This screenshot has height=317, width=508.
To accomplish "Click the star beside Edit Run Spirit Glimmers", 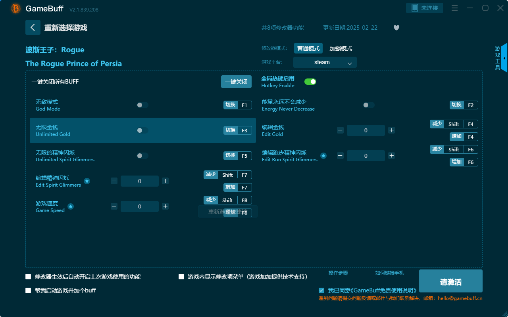I will [x=323, y=156].
